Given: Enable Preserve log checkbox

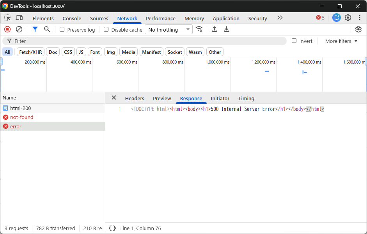Looking at the screenshot, I should point(62,30).
